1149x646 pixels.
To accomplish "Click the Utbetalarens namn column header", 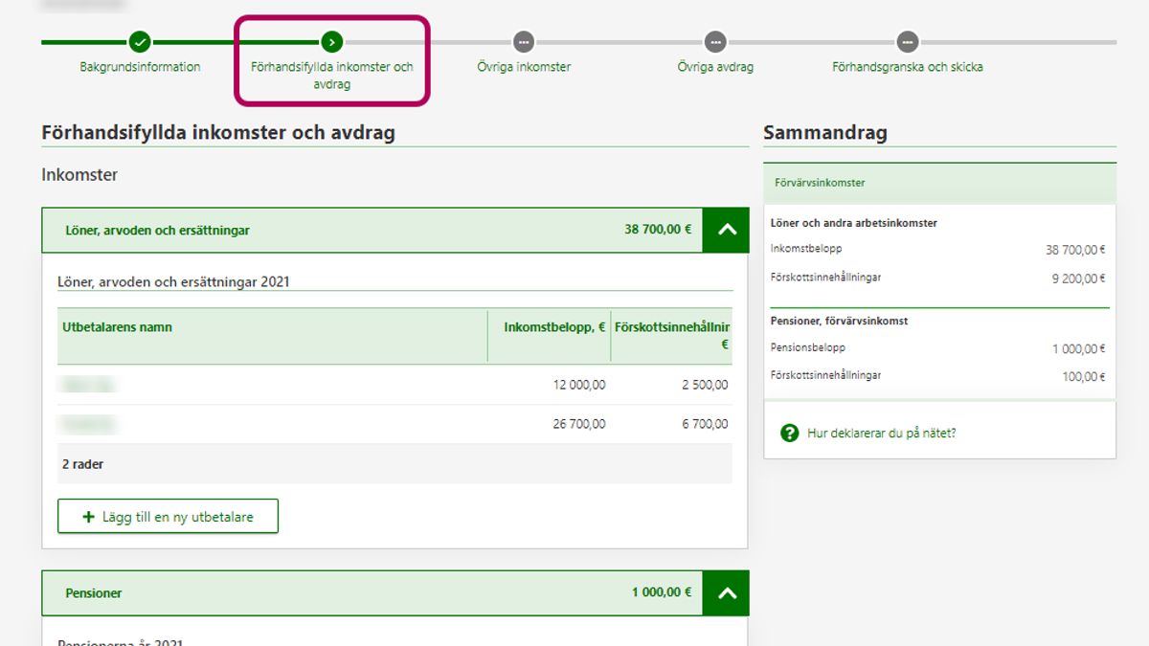I will point(118,327).
